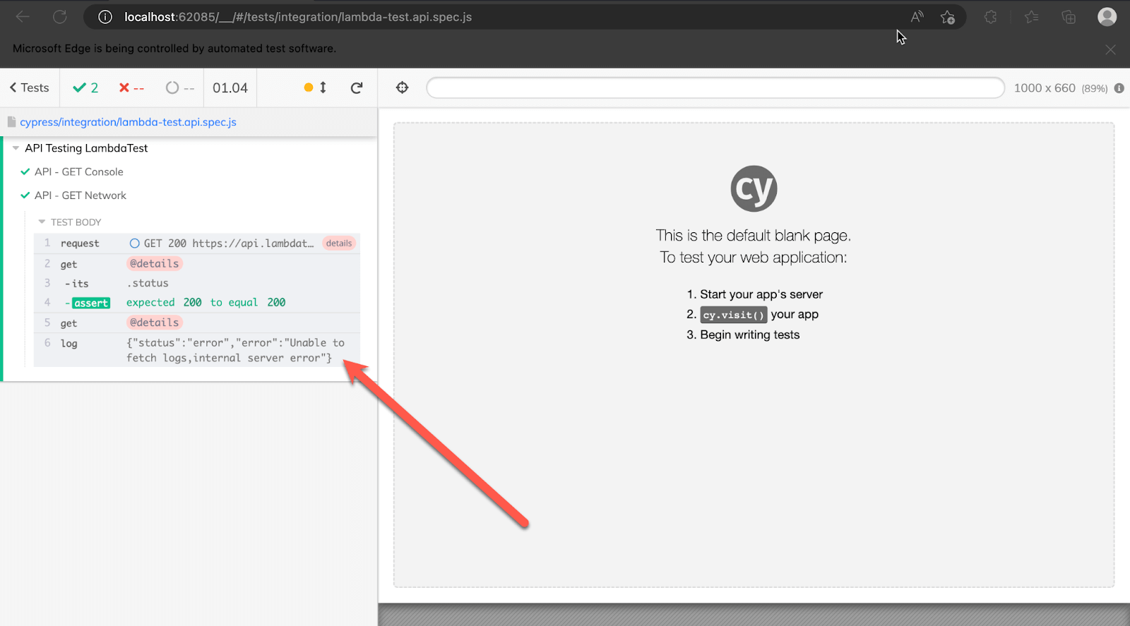The height and width of the screenshot is (626, 1130).
Task: Select the log error output command
Action: 197,350
